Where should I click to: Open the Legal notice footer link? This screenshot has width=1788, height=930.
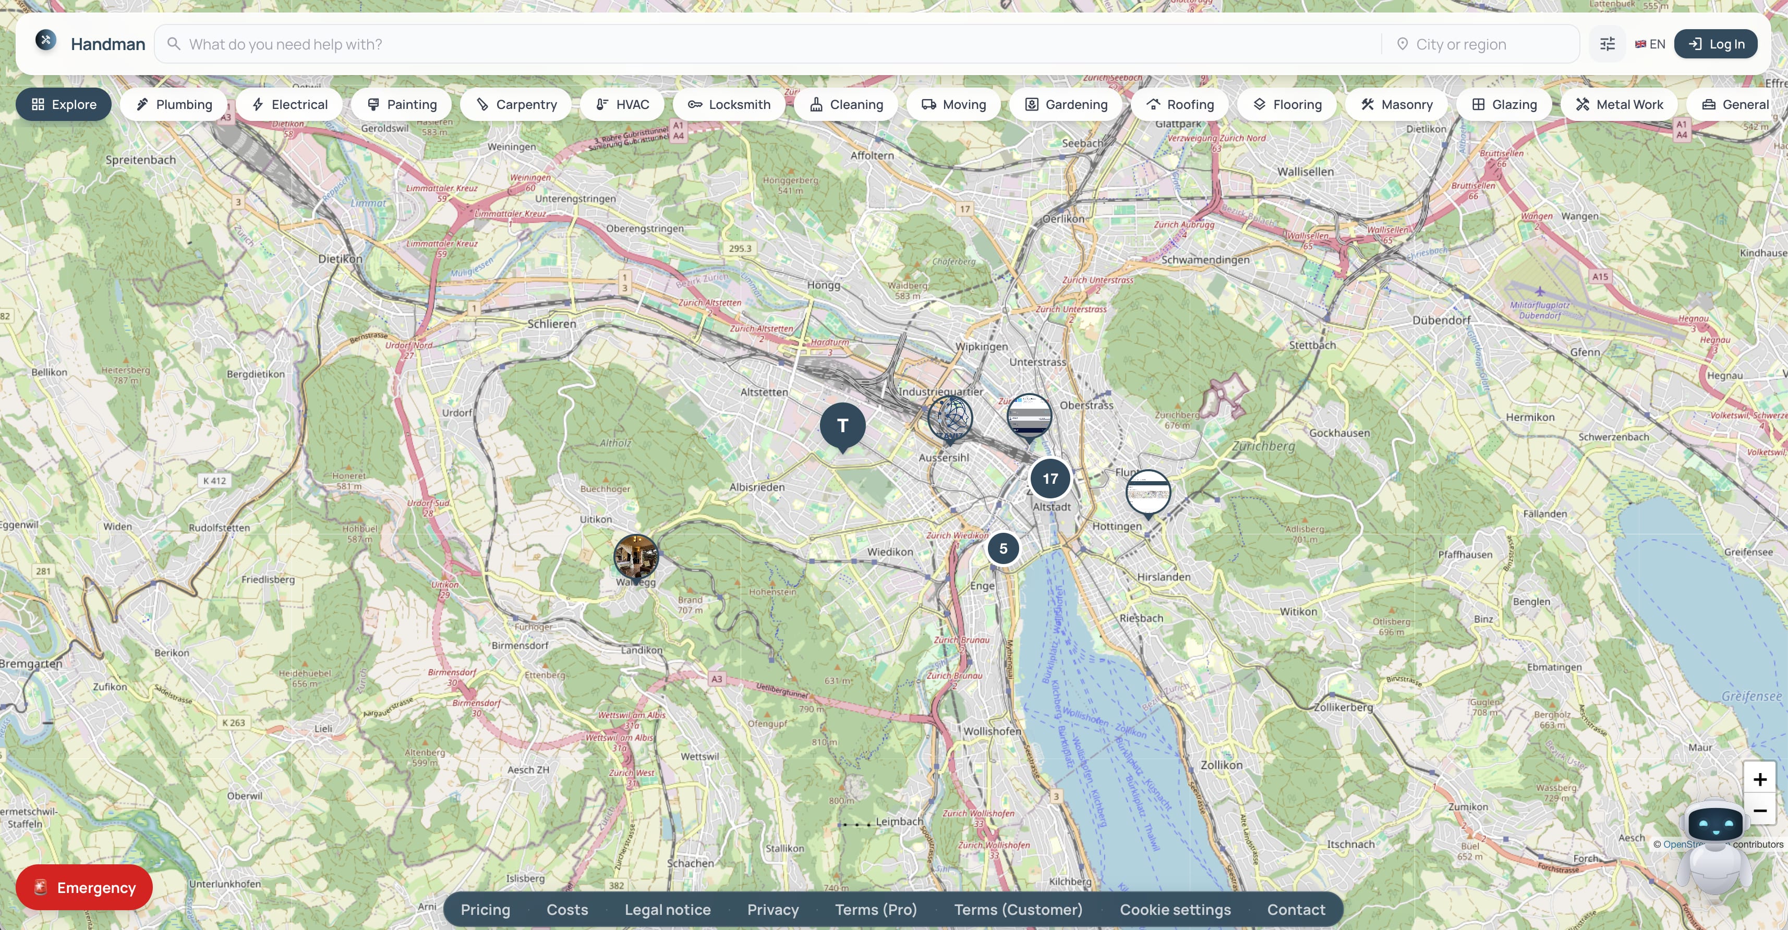tap(668, 909)
